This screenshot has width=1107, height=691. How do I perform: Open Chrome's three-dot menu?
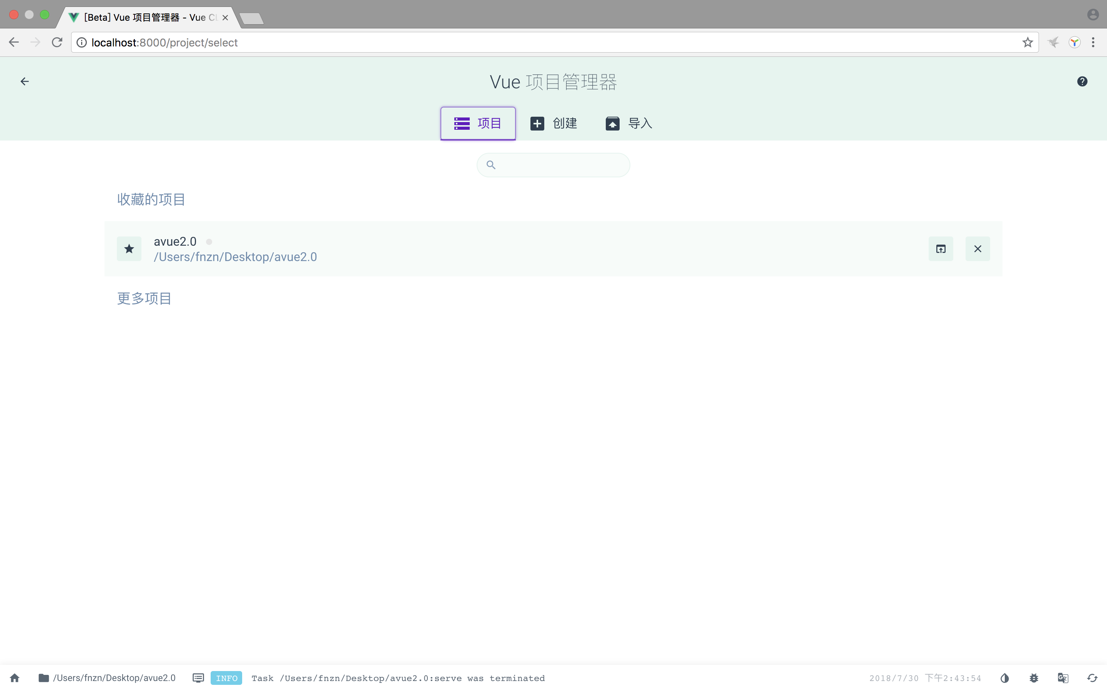[1093, 43]
